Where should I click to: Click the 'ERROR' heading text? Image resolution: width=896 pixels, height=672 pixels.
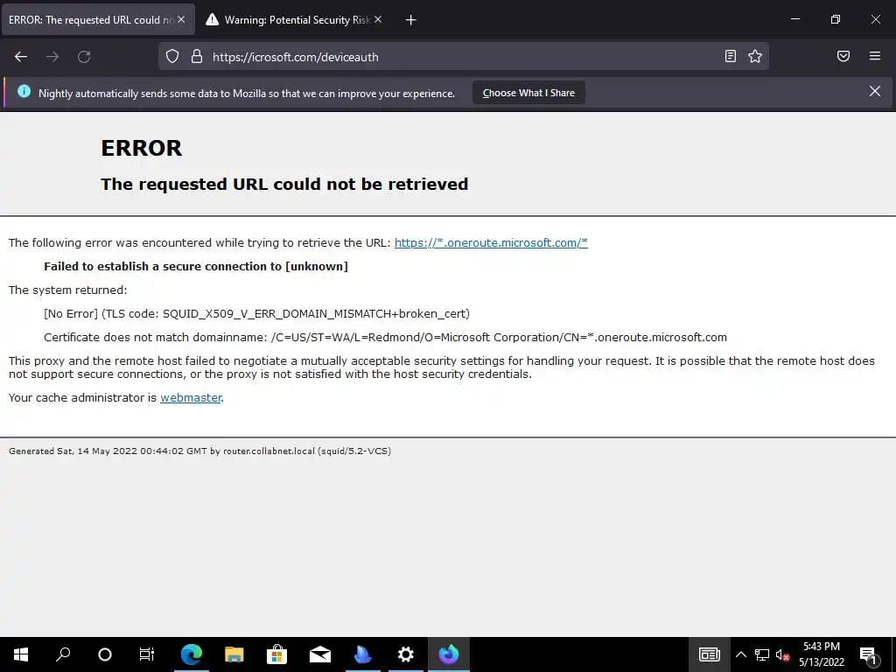(141, 148)
